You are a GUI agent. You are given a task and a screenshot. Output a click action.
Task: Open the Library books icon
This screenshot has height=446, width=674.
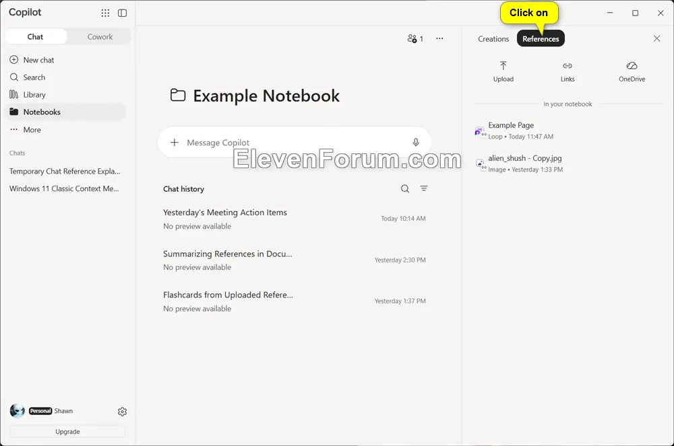point(13,94)
